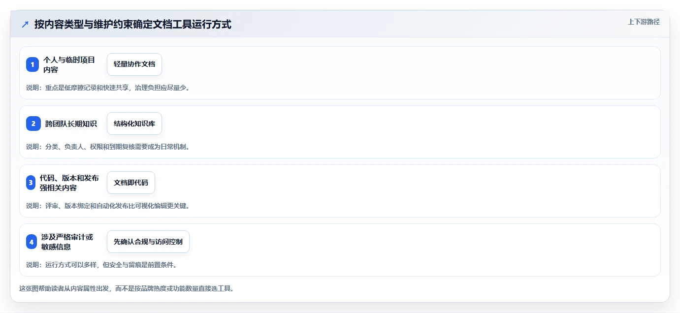Select the number 4 step badge
The height and width of the screenshot is (313, 680).
[32, 242]
